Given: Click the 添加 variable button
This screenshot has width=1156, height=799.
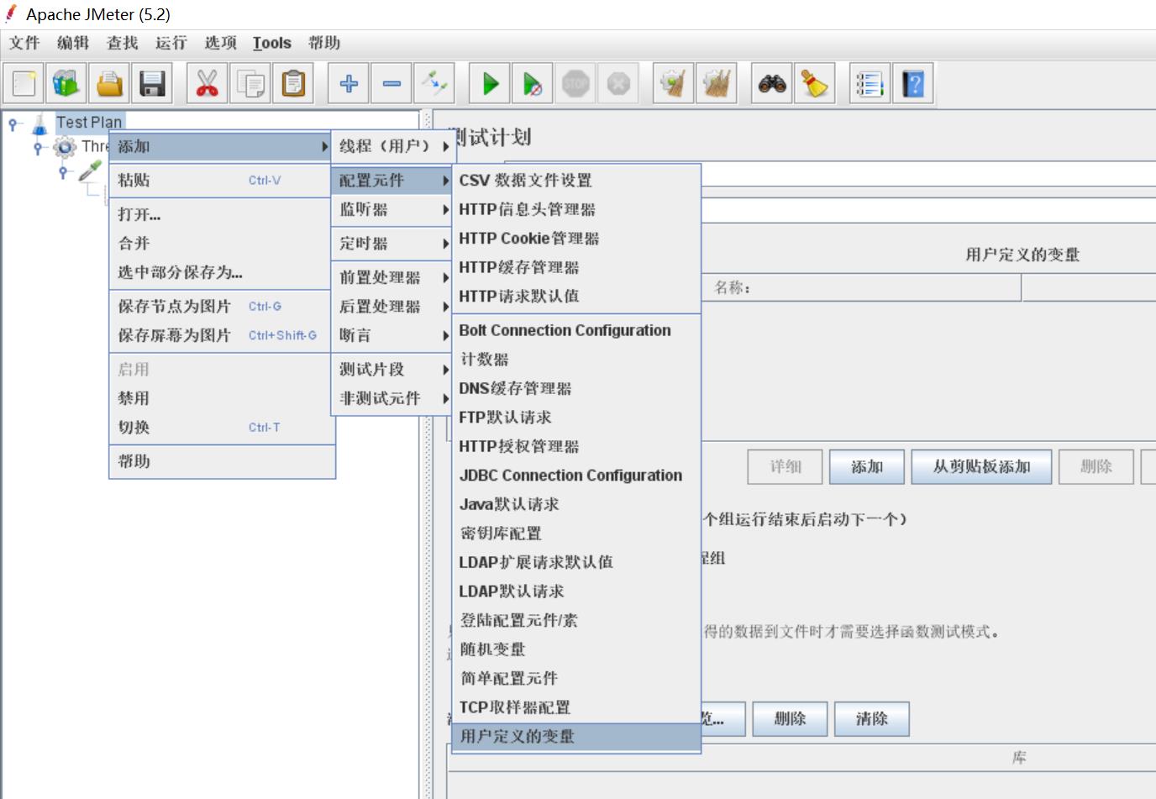Looking at the screenshot, I should (x=867, y=467).
